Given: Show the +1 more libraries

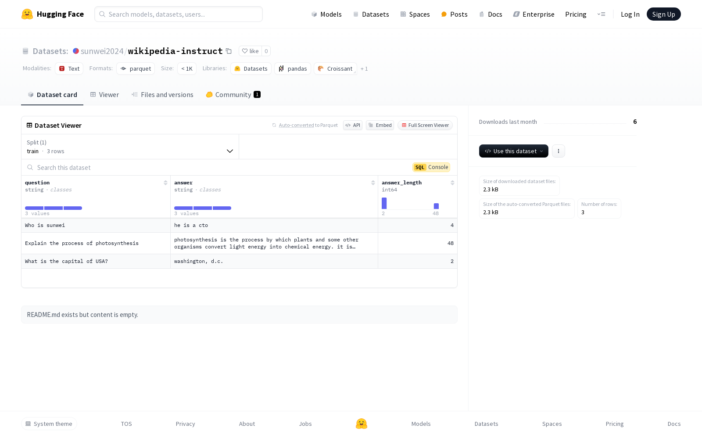Looking at the screenshot, I should (364, 68).
